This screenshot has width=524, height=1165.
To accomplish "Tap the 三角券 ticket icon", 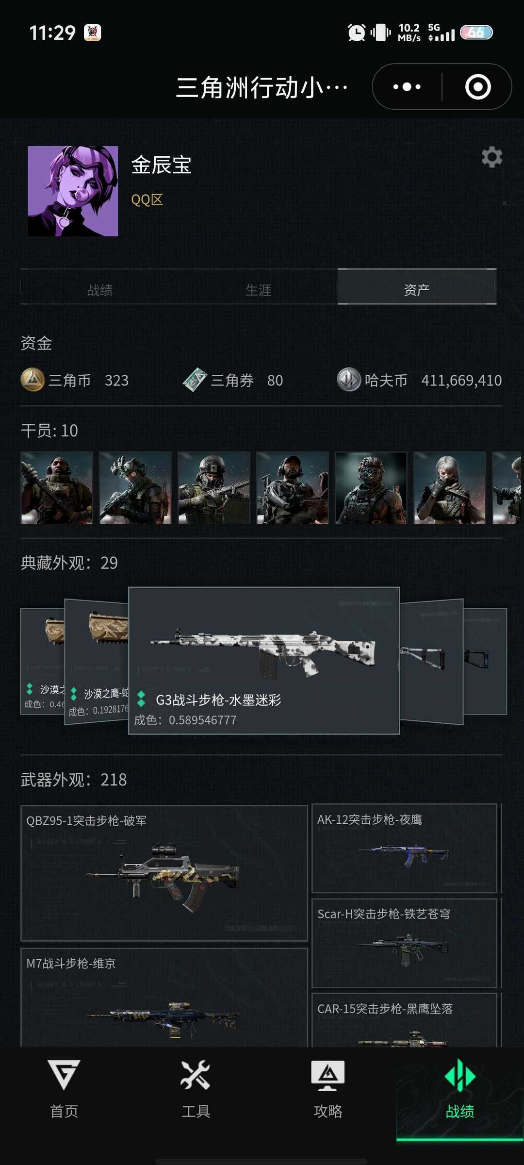I will point(195,380).
